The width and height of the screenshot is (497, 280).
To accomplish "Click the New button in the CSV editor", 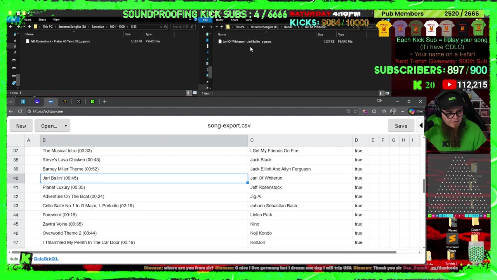I will 21,126.
